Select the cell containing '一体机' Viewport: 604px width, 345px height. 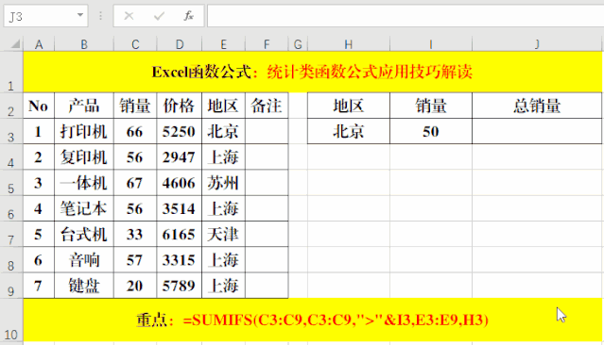pyautogui.click(x=84, y=183)
